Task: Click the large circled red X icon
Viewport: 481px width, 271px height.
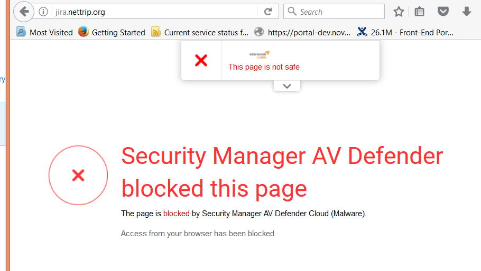Action: (x=78, y=175)
